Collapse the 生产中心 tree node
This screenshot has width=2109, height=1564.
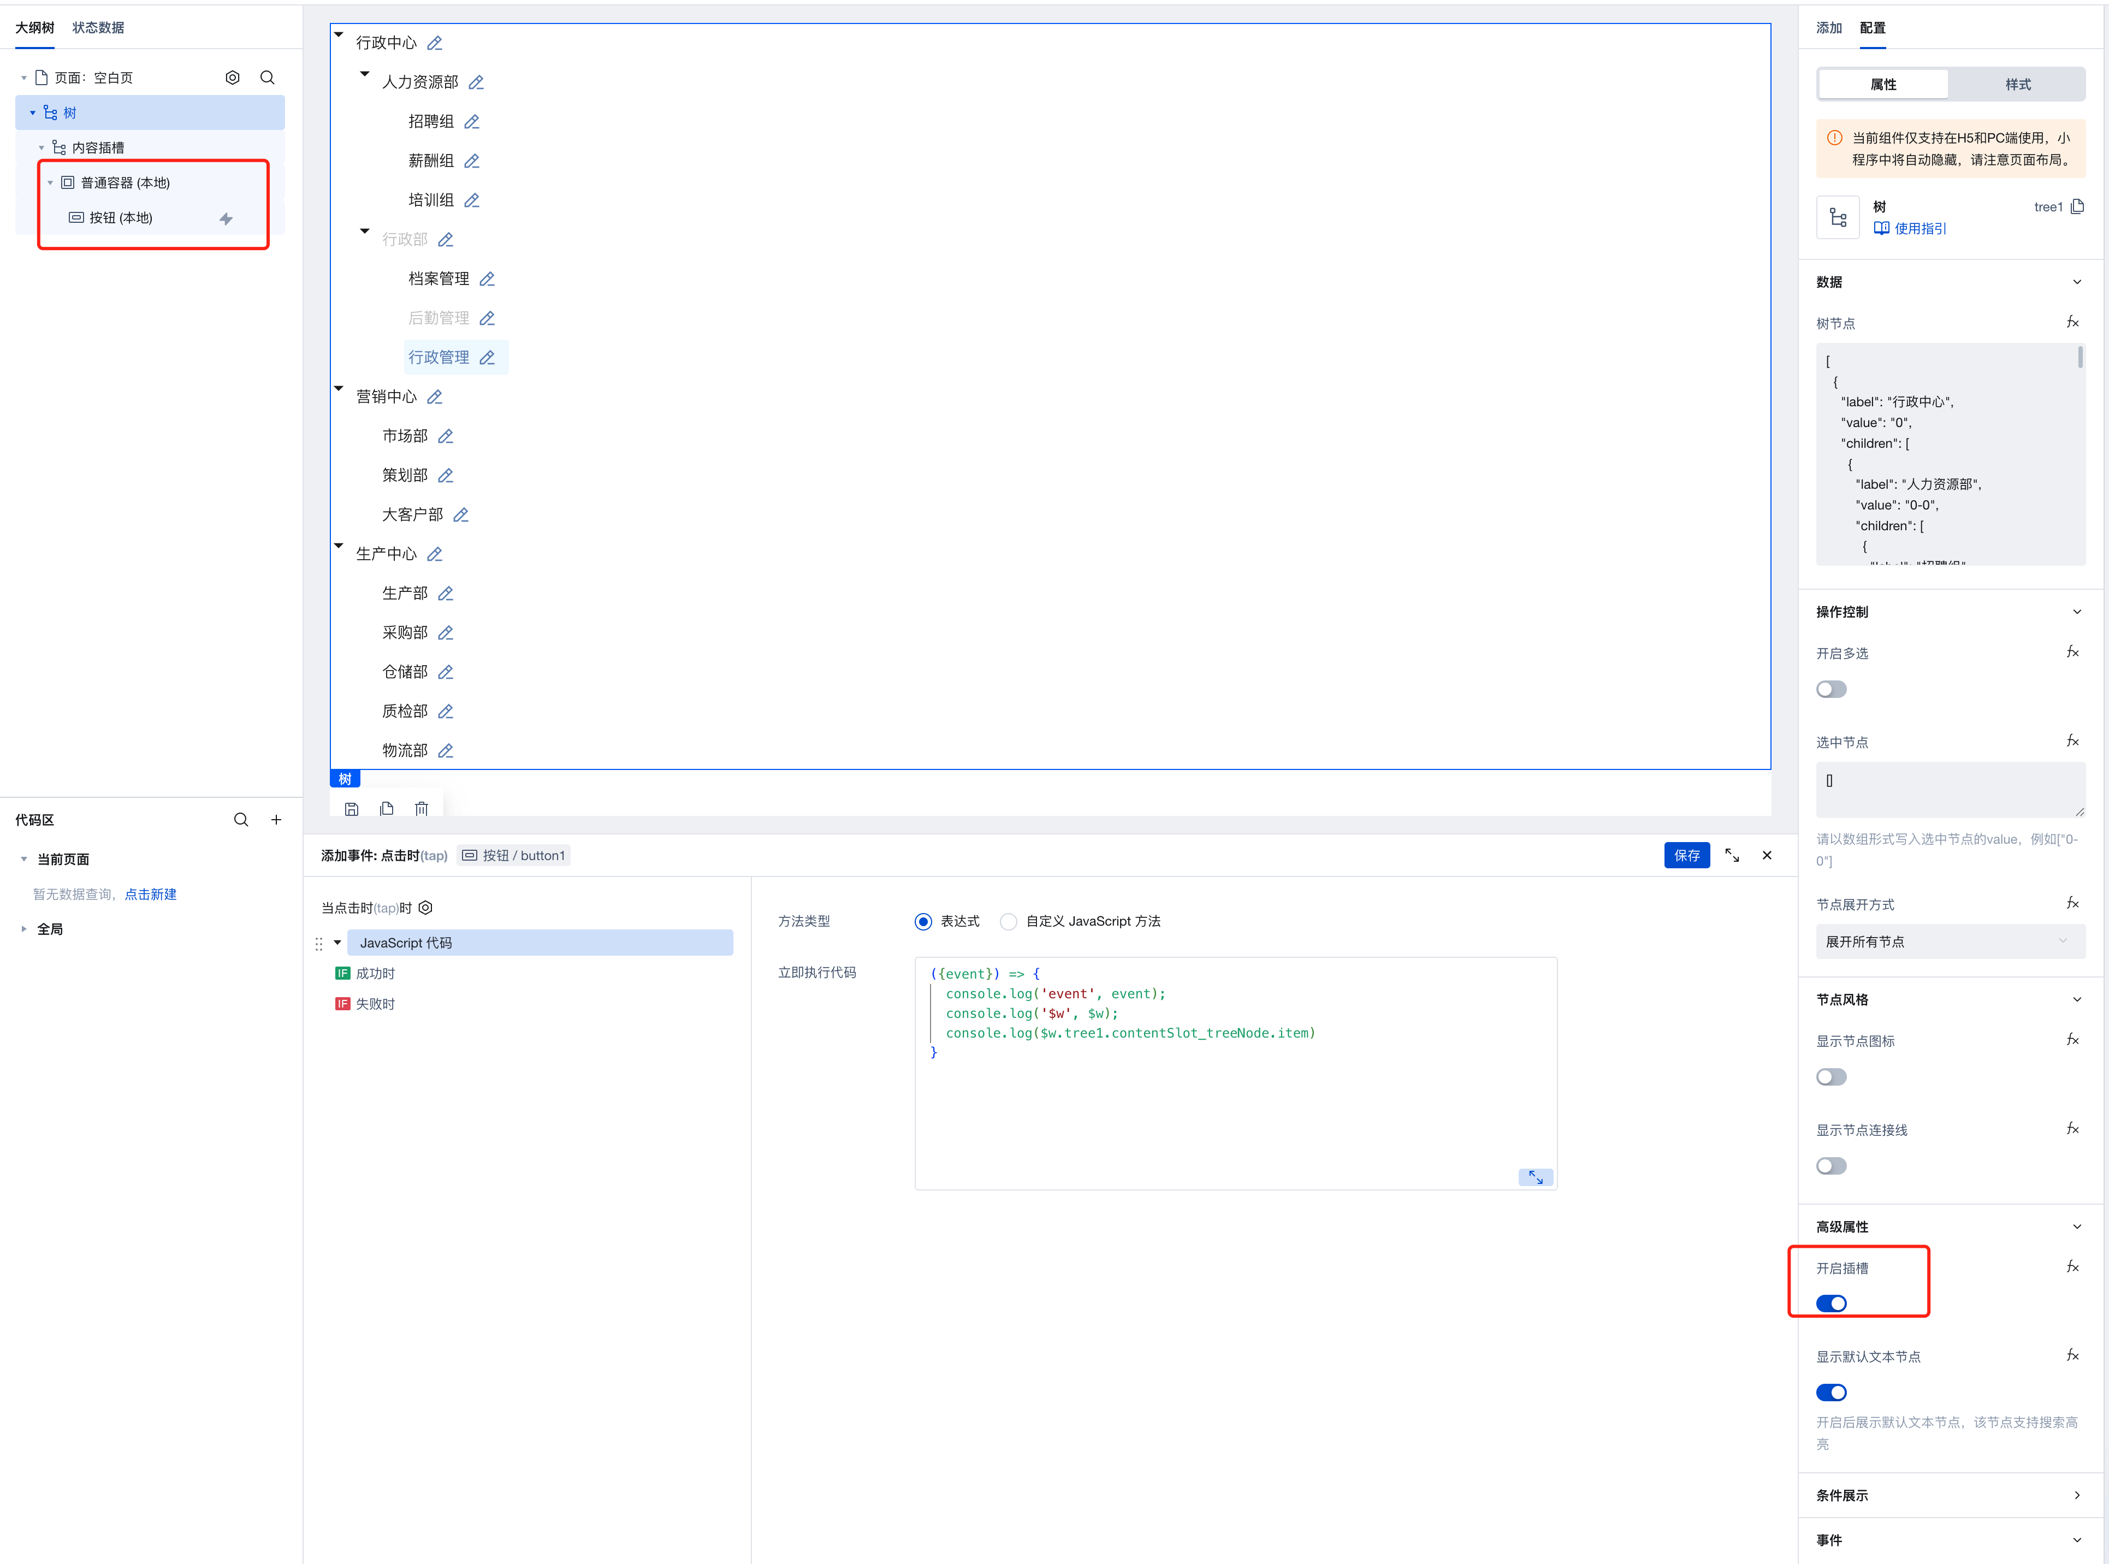pos(339,546)
